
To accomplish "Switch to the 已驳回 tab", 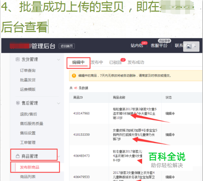I will (115, 62).
